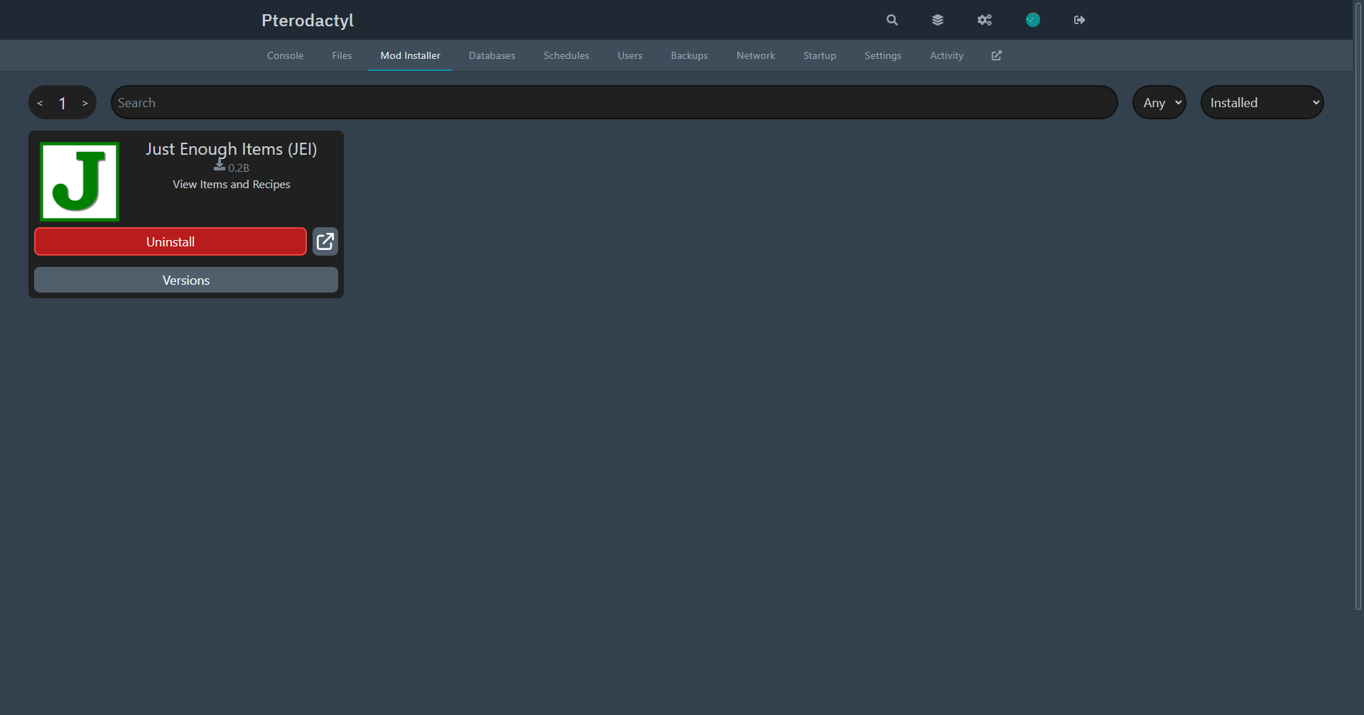The width and height of the screenshot is (1364, 715).
Task: Click the external link icon beside Activity tab
Action: click(x=996, y=55)
